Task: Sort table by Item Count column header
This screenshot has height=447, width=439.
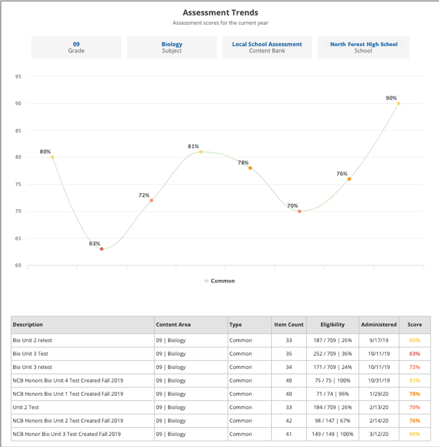Action: [289, 325]
